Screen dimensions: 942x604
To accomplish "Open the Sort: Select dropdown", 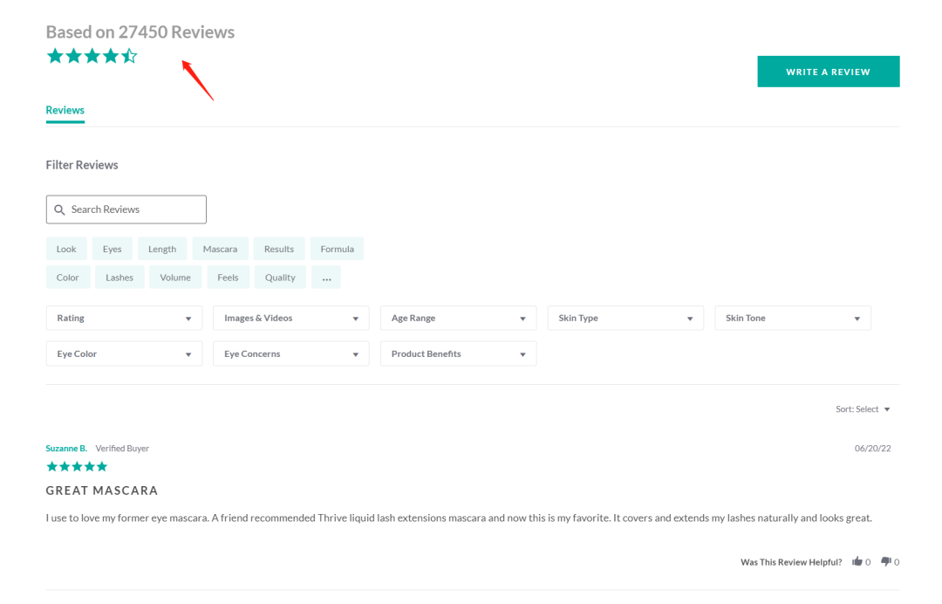I will click(863, 409).
